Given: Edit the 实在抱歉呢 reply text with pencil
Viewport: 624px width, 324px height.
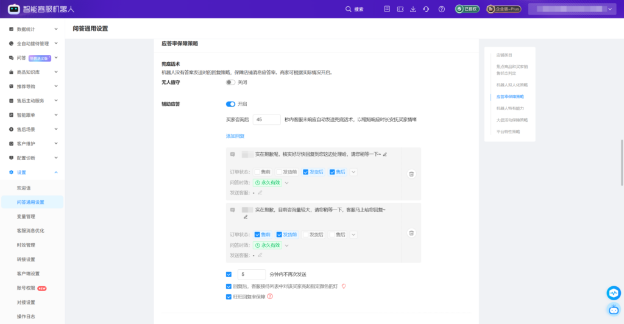Looking at the screenshot, I should tap(385, 154).
